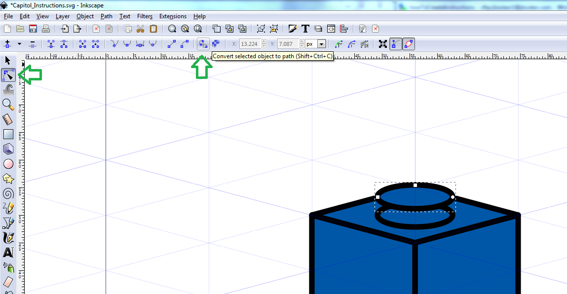Make selected nodes smooth

(x=127, y=44)
